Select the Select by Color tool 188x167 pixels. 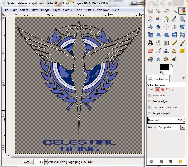[182, 11]
